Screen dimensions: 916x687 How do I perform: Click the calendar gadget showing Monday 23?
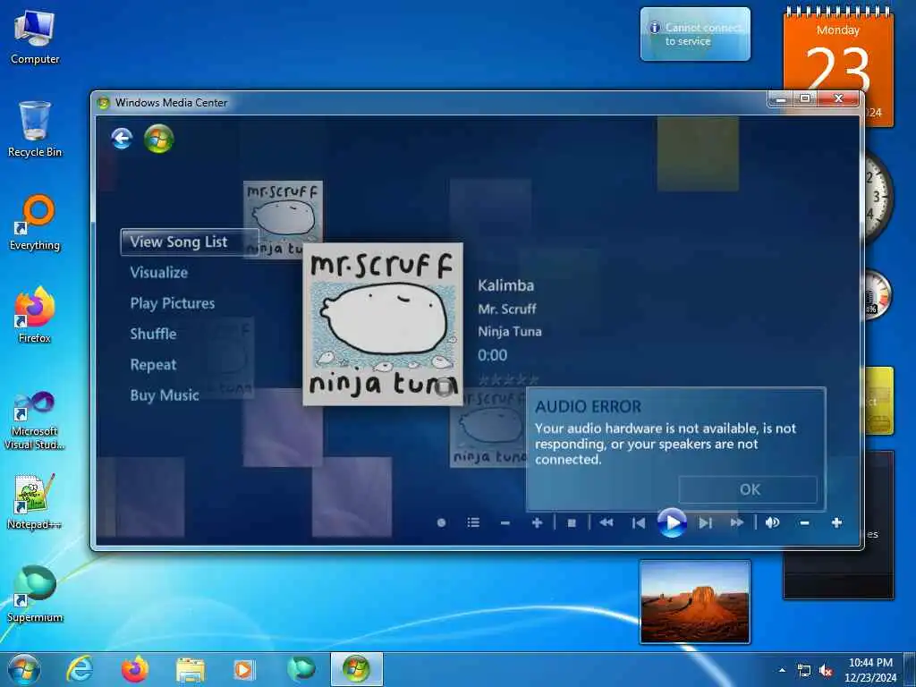point(838,65)
